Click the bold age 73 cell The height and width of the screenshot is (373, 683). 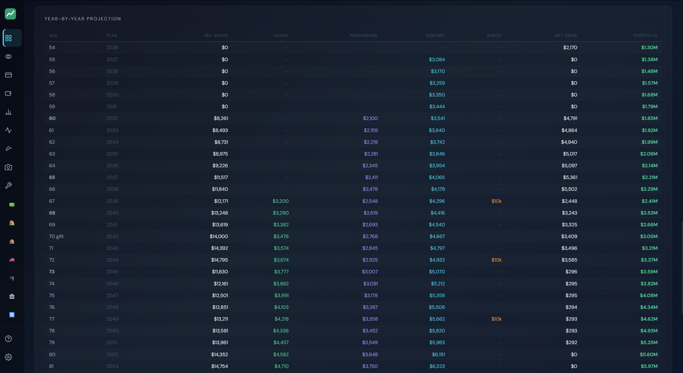pos(52,272)
